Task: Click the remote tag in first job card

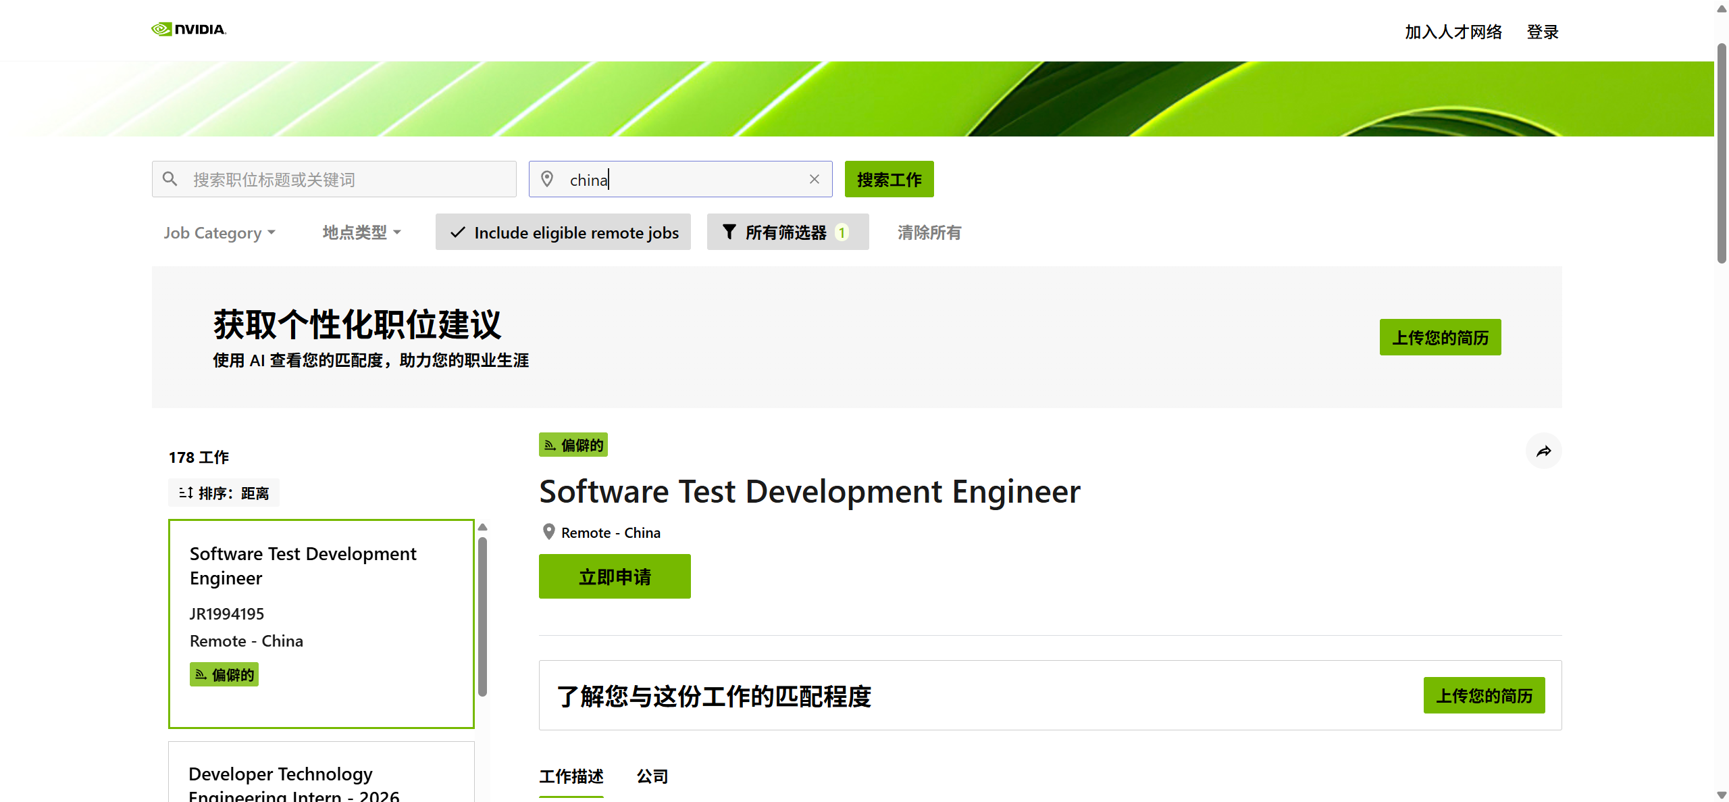Action: coord(224,675)
